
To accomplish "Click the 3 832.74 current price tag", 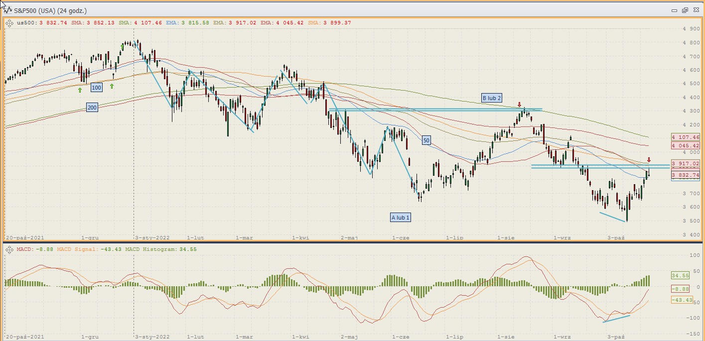I will [x=686, y=175].
